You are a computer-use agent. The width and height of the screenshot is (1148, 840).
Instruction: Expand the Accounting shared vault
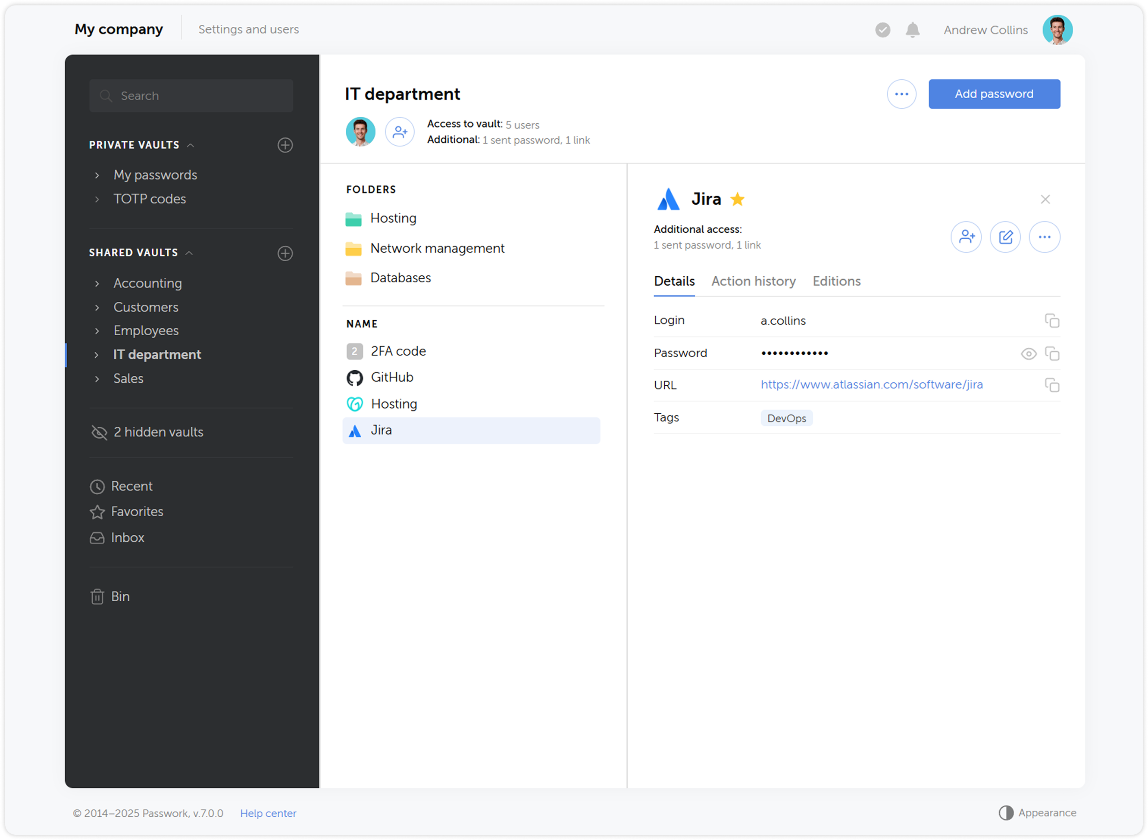tap(97, 283)
